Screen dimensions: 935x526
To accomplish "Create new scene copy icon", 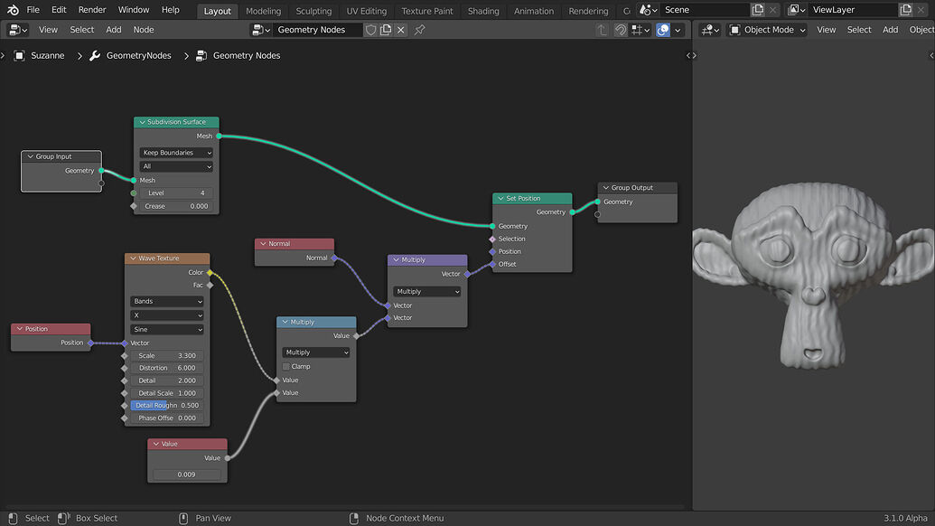I will [758, 10].
